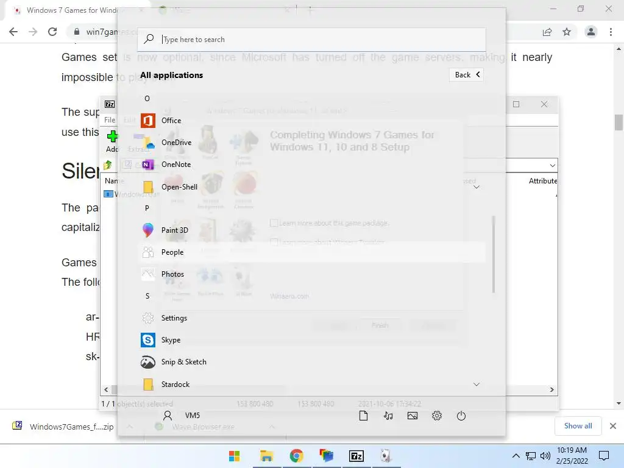Go Back from All applications

pos(466,75)
